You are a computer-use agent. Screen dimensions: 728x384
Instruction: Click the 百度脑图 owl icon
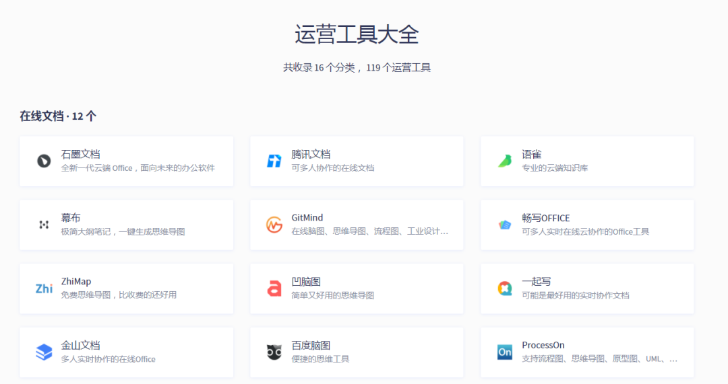274,352
